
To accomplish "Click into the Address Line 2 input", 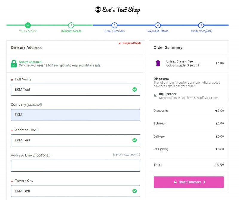I will [75, 166].
